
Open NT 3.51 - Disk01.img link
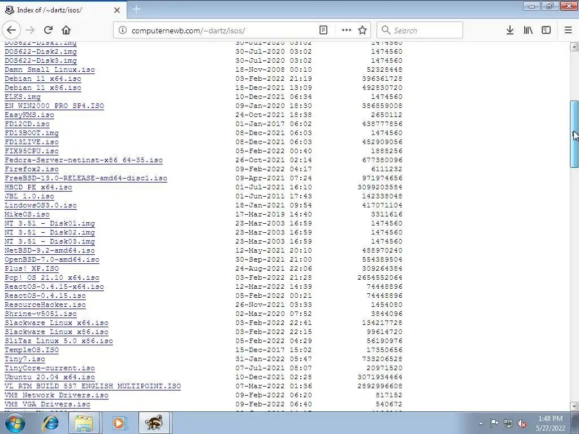pos(50,223)
